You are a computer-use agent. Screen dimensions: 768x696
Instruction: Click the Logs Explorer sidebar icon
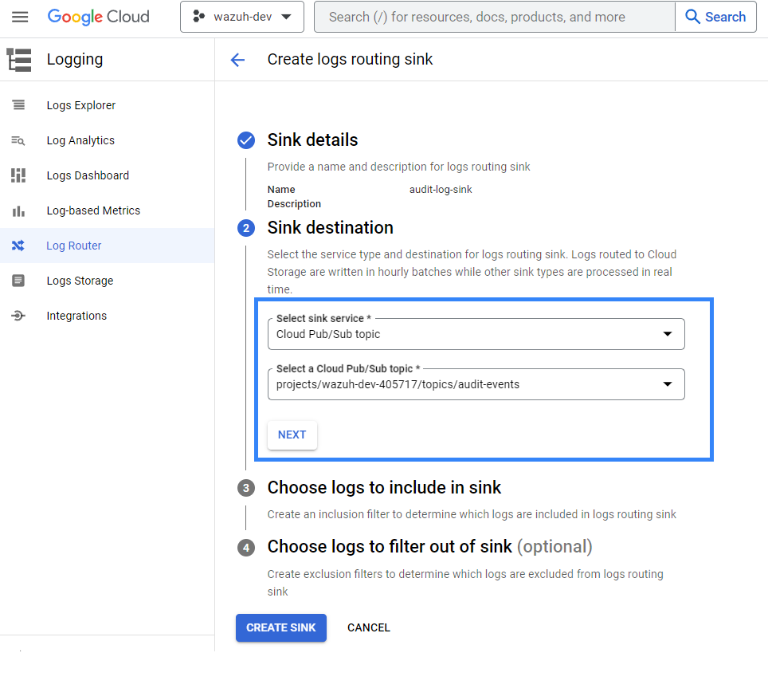click(x=18, y=105)
